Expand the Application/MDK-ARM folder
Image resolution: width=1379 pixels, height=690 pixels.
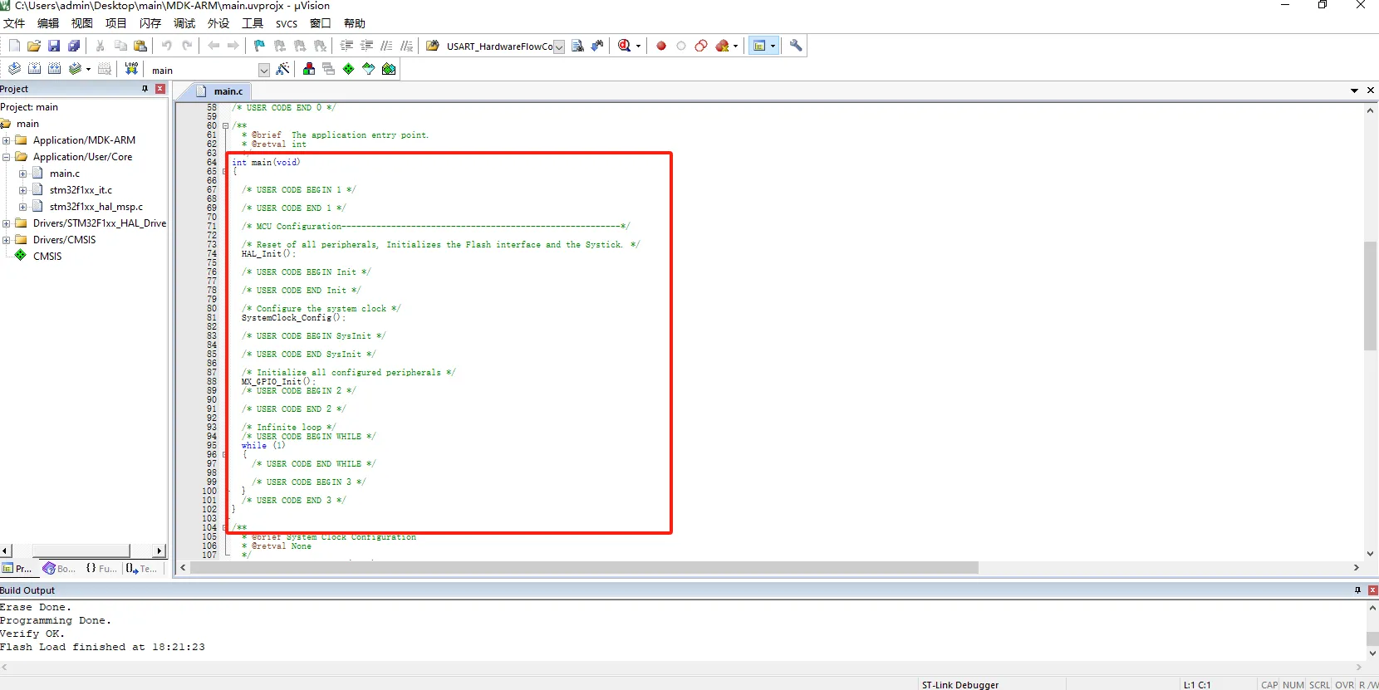[x=7, y=140]
